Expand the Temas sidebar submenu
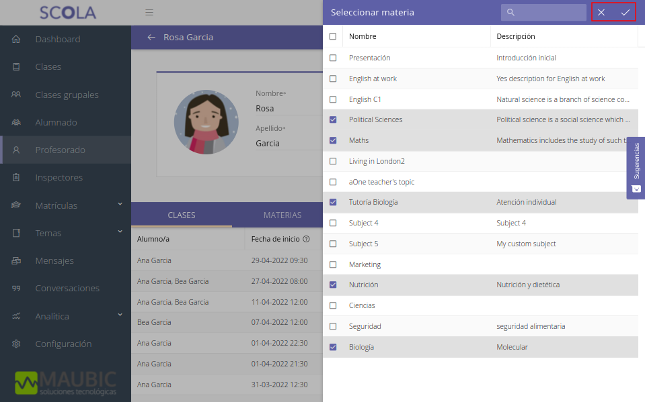The image size is (645, 402). pyautogui.click(x=119, y=232)
